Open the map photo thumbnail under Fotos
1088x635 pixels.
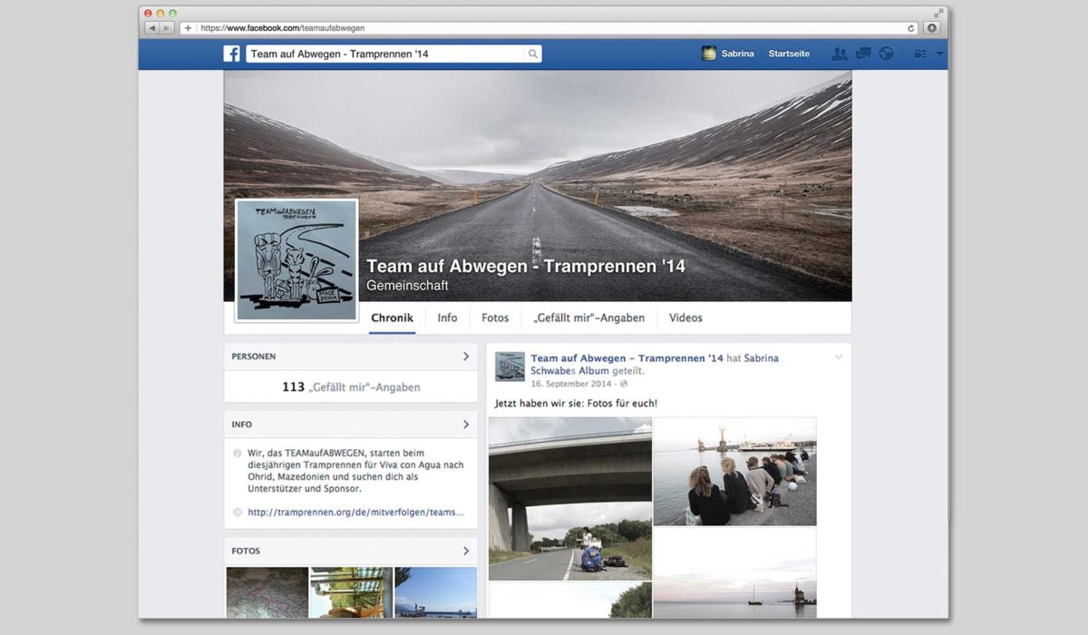point(267,592)
